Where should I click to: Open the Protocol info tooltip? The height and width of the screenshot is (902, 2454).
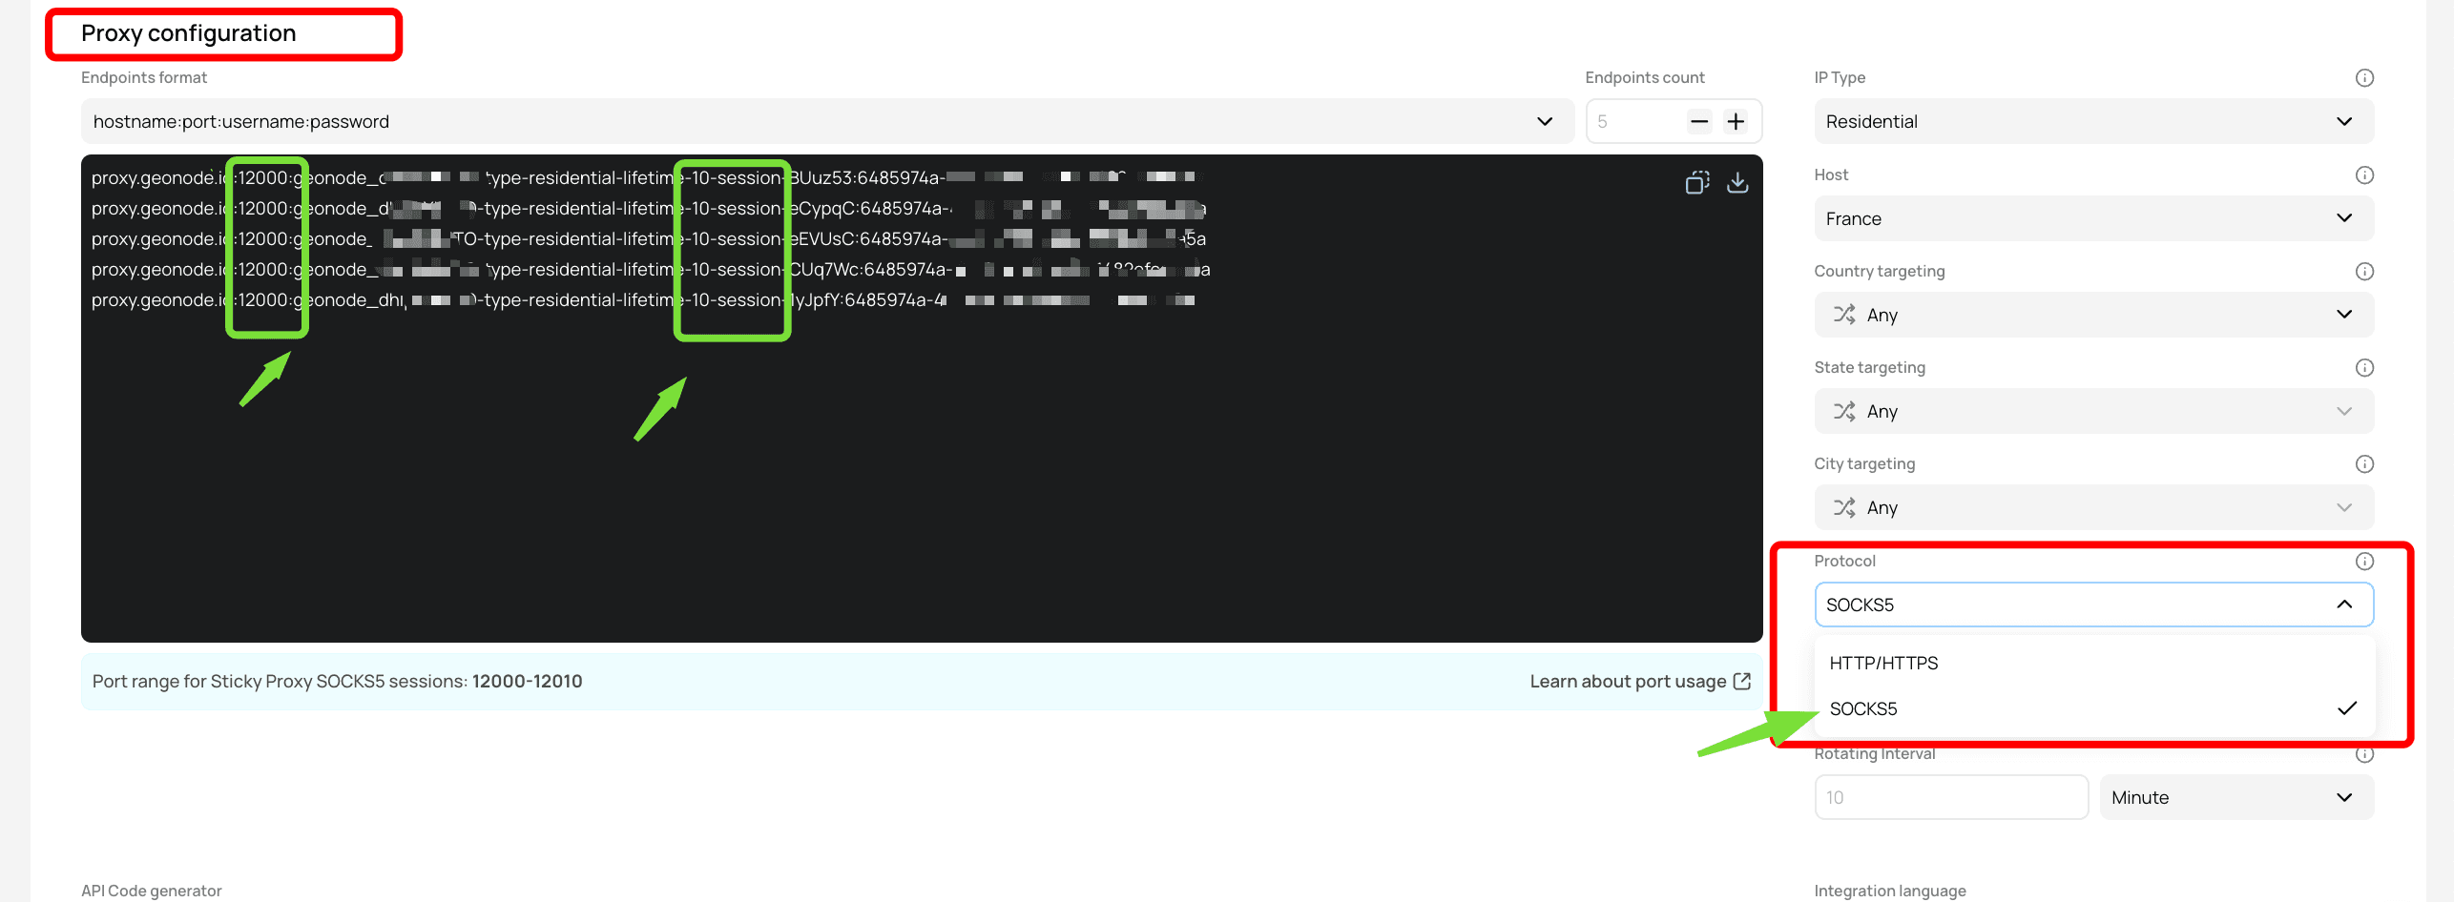[x=2365, y=561]
